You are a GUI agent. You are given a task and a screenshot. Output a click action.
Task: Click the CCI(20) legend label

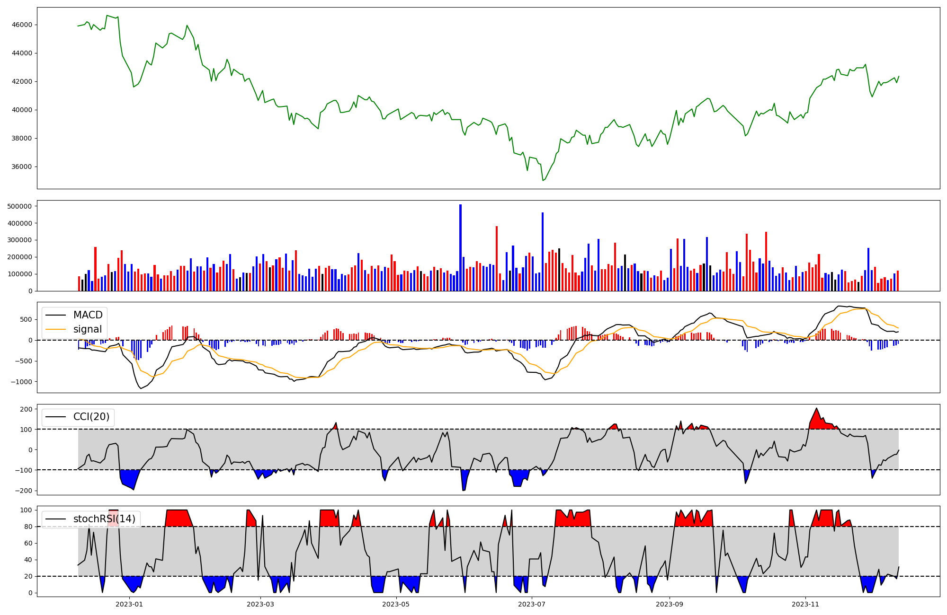pyautogui.click(x=91, y=417)
